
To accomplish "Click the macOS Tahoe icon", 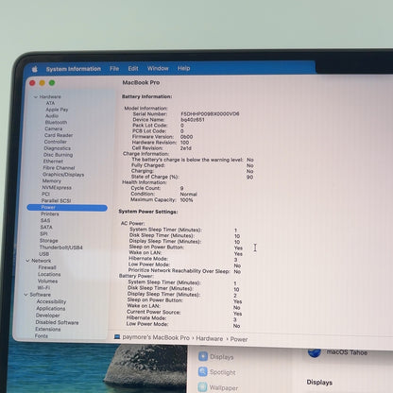I will (x=315, y=352).
